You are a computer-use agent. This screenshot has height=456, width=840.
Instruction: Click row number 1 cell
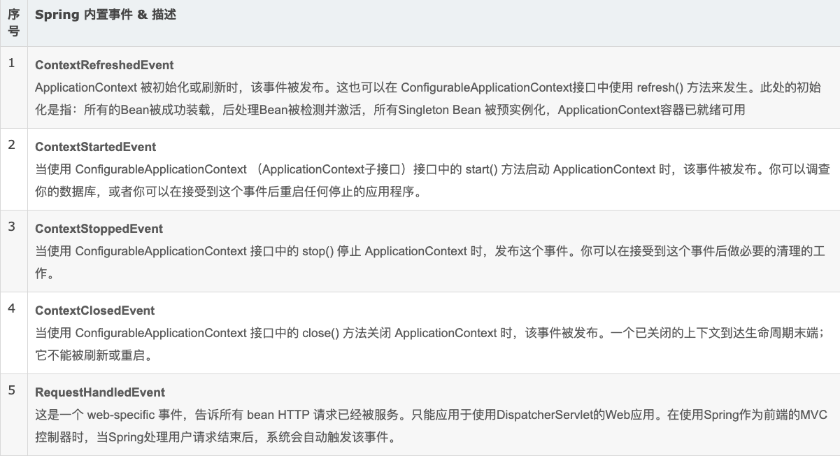coord(12,64)
